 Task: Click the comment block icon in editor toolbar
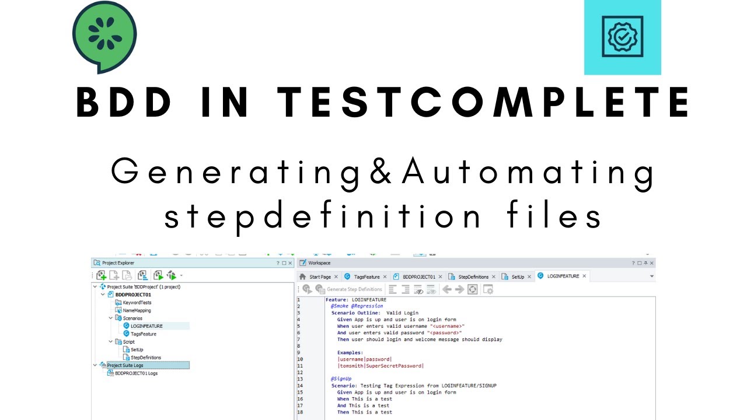418,289
